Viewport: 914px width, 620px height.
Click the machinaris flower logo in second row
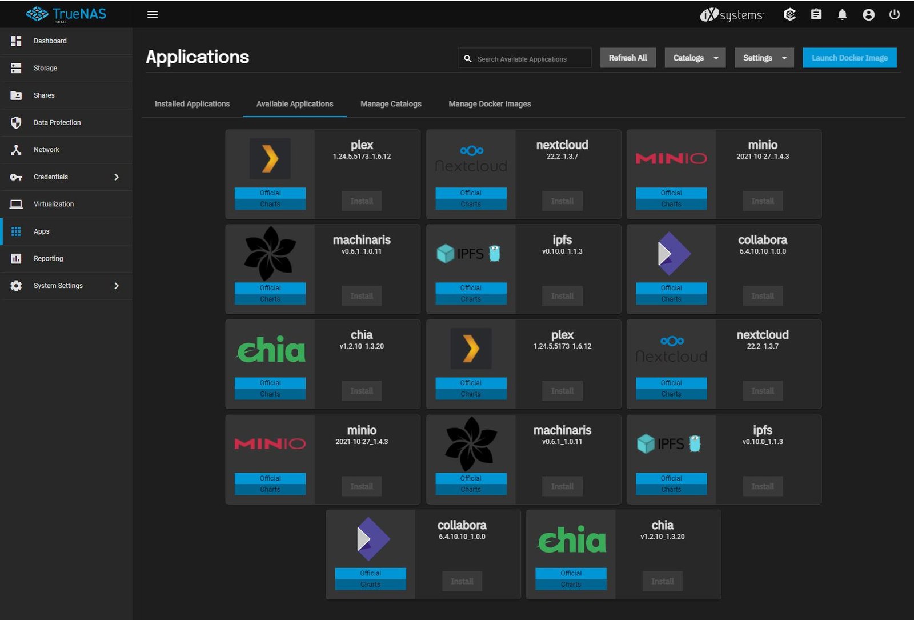pos(270,253)
